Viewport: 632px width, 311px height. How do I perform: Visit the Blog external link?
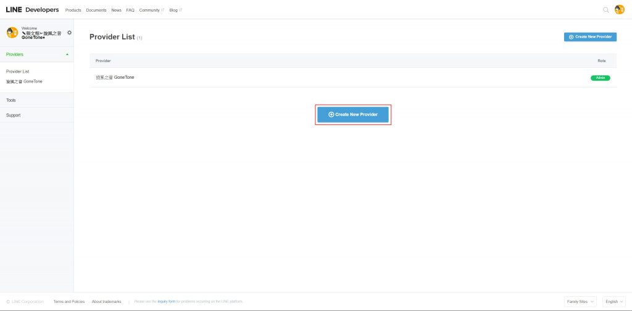pyautogui.click(x=175, y=10)
